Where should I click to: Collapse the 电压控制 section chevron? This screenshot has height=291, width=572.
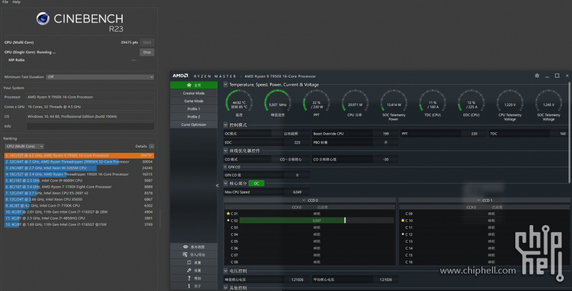[x=226, y=271]
